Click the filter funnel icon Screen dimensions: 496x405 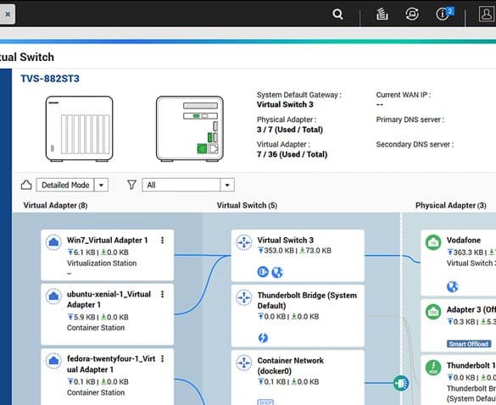coord(131,185)
